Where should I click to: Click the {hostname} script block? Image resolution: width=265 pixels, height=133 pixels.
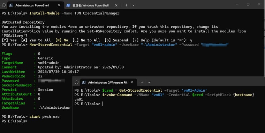coord(243,95)
